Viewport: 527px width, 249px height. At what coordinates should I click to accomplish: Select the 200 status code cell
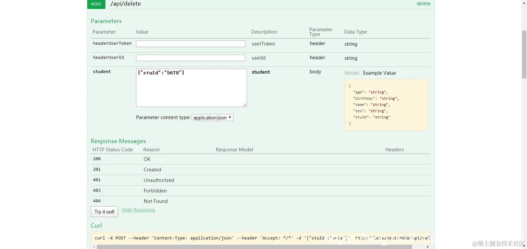pyautogui.click(x=97, y=159)
